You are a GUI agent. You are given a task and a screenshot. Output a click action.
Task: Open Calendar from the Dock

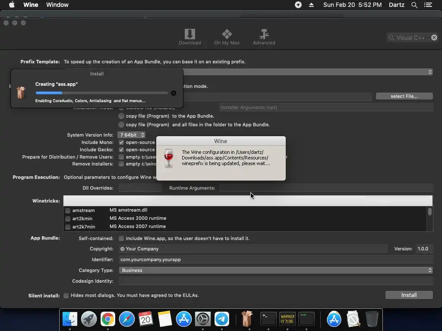146,319
